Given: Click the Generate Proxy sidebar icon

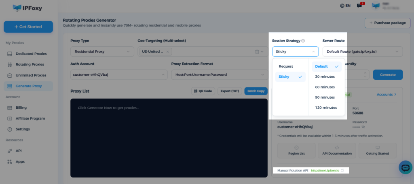Looking at the screenshot, I should coord(10,86).
